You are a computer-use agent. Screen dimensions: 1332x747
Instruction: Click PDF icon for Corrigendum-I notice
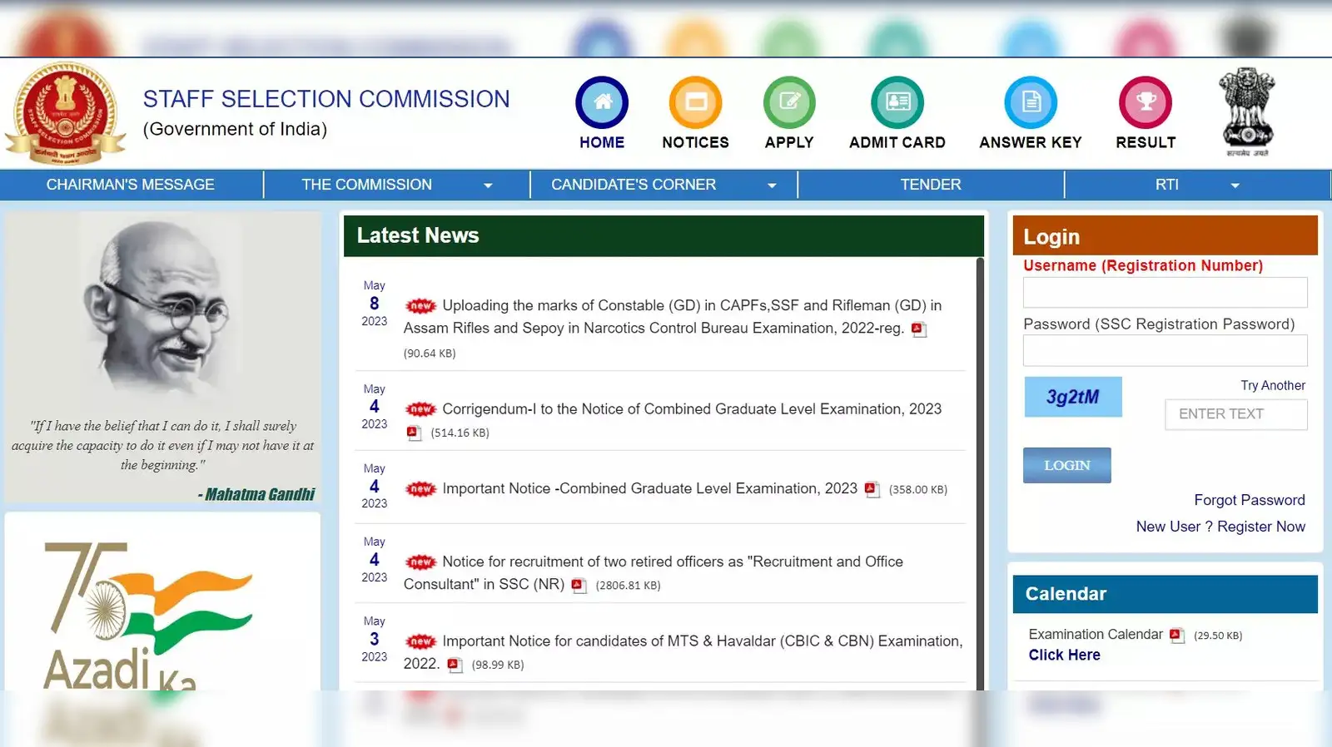click(414, 433)
